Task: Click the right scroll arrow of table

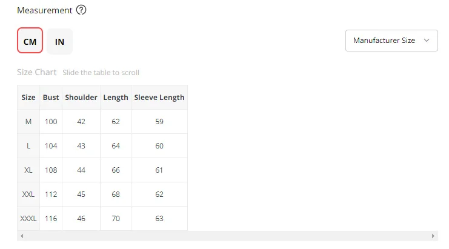Action: 433,236
